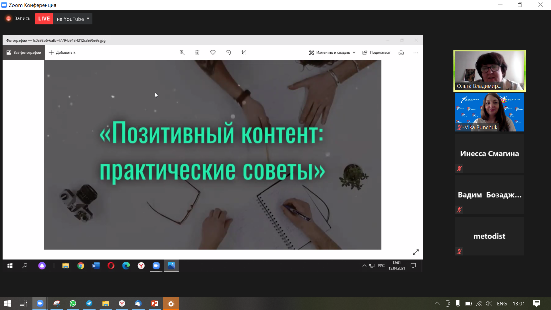Image resolution: width=551 pixels, height=310 pixels.
Task: Click the Share icon next to Поделиться
Action: point(364,53)
